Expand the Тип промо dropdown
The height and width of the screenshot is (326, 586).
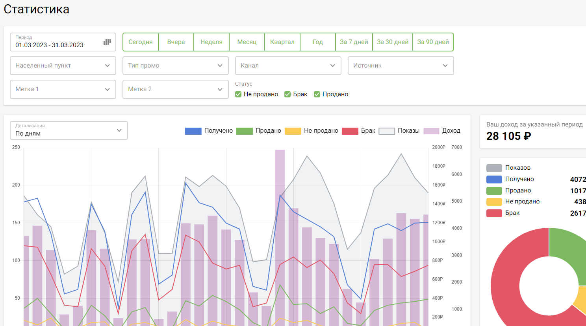pyautogui.click(x=176, y=66)
